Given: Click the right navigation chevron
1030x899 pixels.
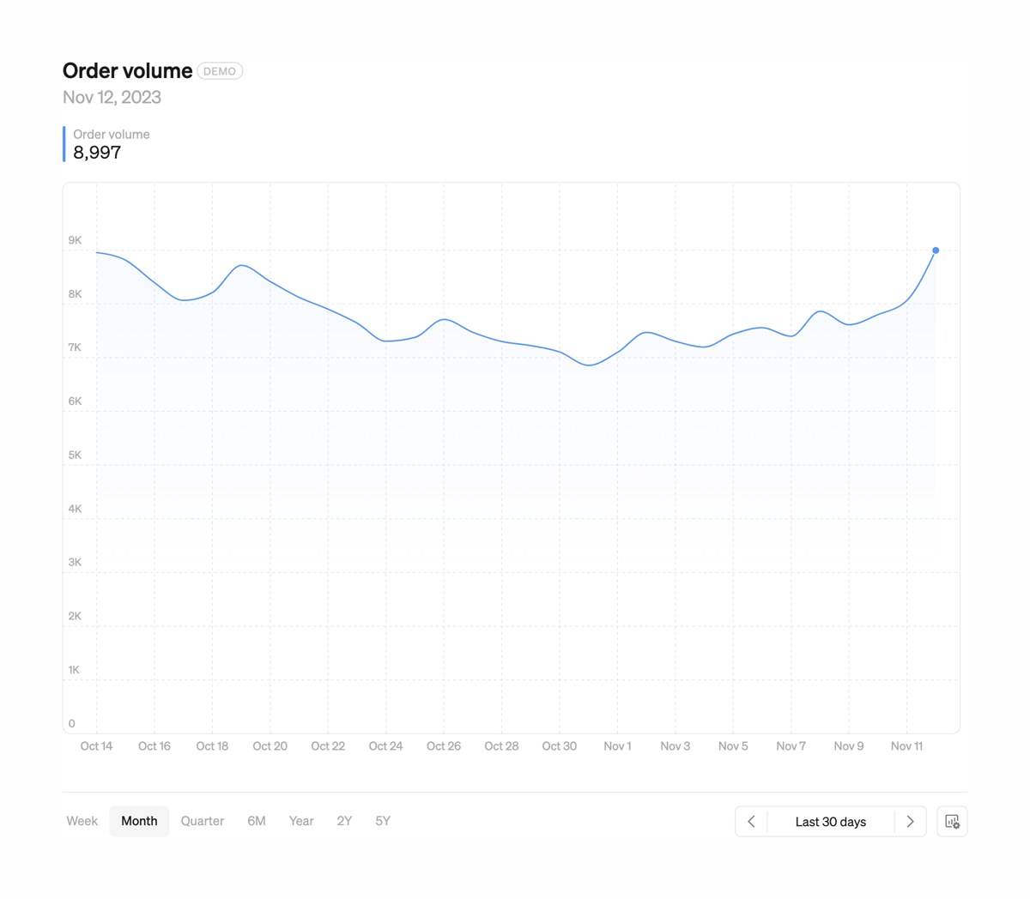Looking at the screenshot, I should tap(910, 821).
